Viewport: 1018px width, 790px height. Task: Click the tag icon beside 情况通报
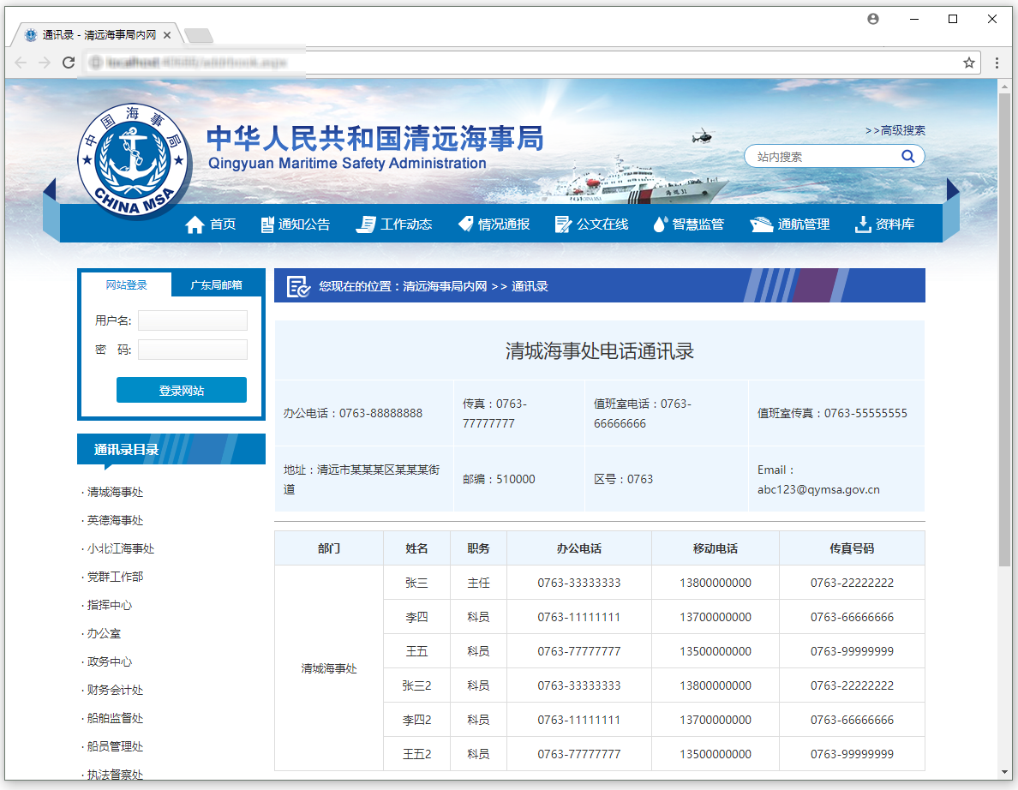coord(465,224)
